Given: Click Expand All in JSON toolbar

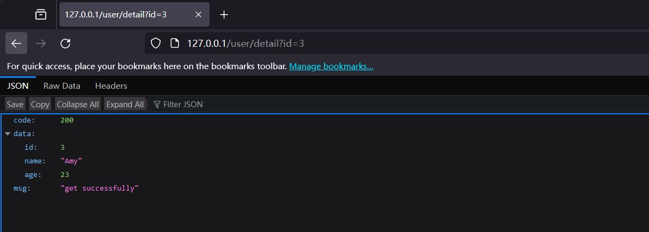Looking at the screenshot, I should coord(125,104).
